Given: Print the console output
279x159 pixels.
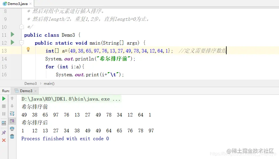Looking at the screenshot, I should coord(12,129).
